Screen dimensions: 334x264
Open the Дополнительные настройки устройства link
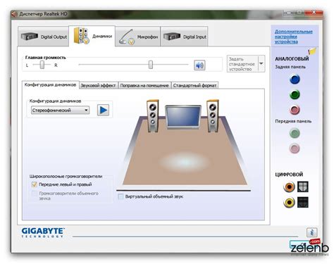tap(293, 37)
